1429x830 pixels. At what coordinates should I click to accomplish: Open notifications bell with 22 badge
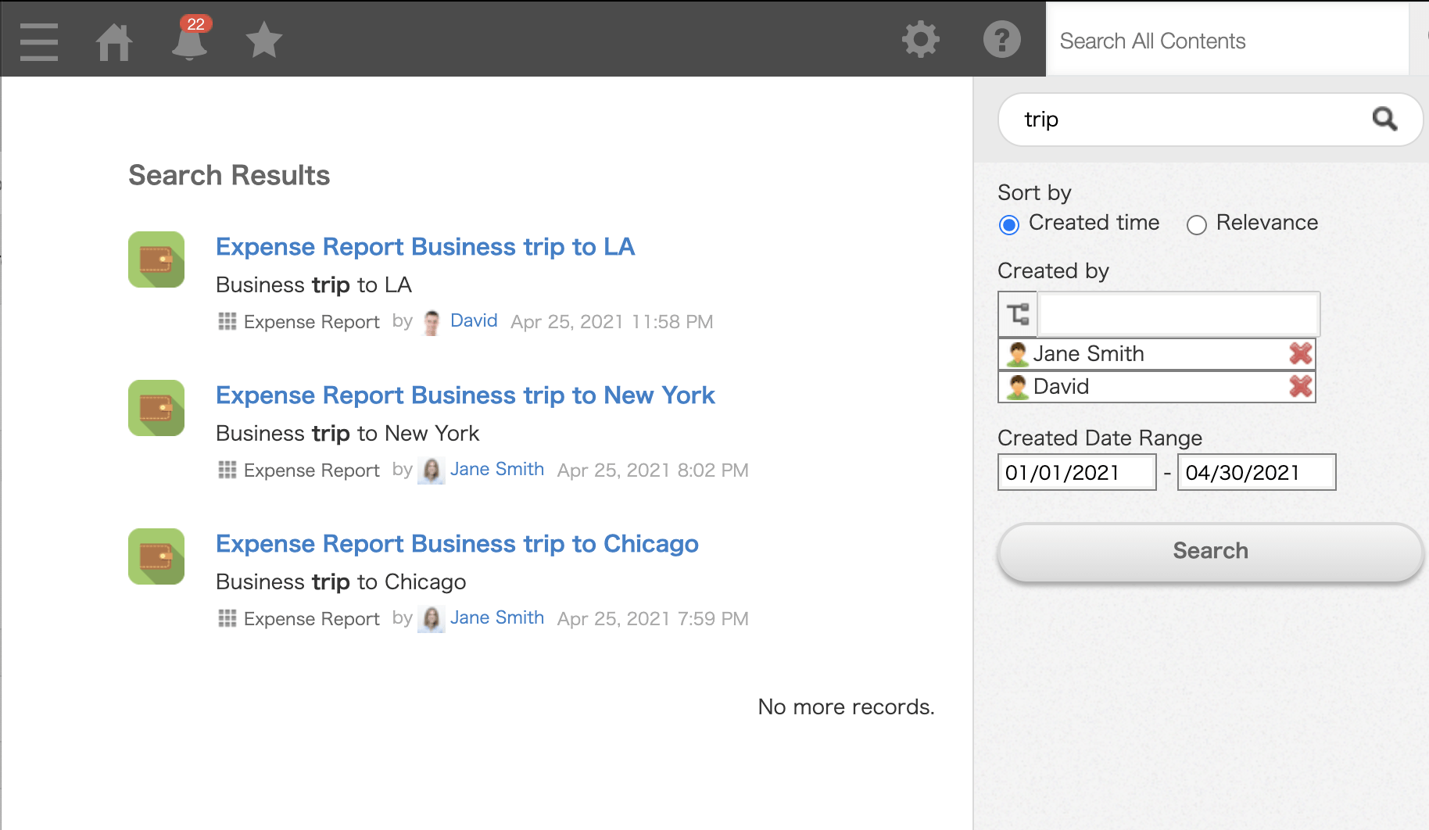pos(189,41)
